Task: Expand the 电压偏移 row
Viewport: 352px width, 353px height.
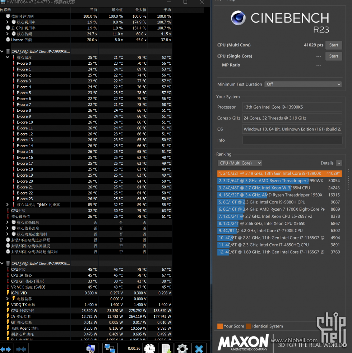Action: pos(8,298)
